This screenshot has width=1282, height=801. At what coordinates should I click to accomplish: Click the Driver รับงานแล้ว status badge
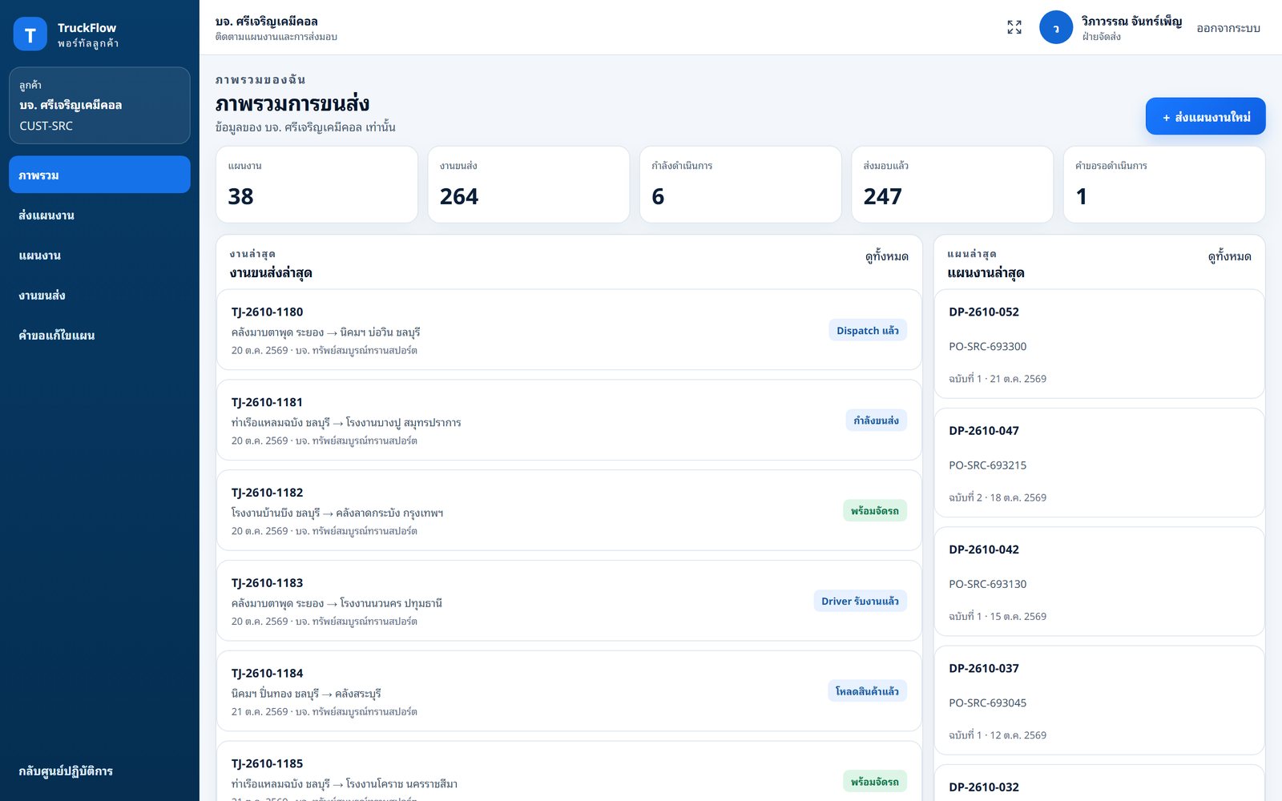(x=860, y=601)
